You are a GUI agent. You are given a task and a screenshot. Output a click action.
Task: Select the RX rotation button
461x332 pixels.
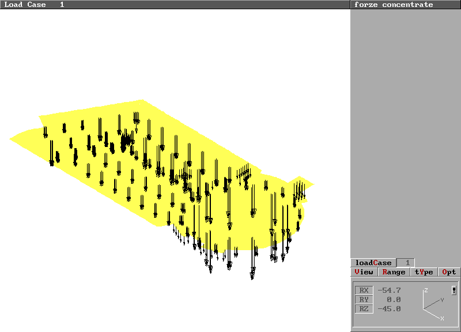(364, 290)
